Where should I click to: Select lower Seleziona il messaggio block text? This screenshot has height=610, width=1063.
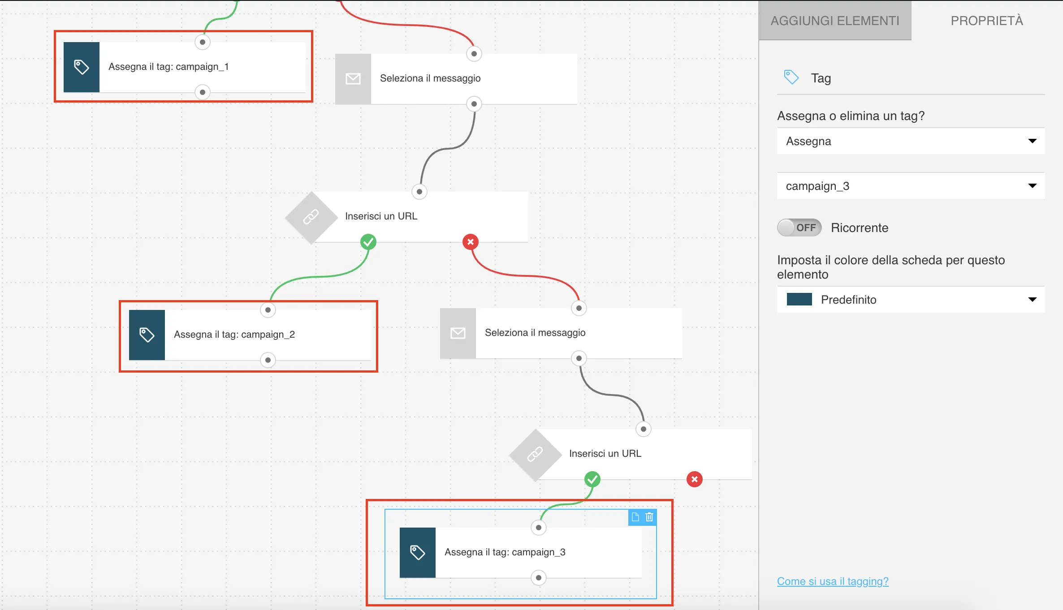(x=535, y=333)
